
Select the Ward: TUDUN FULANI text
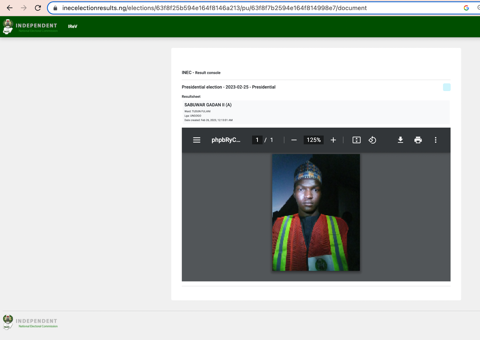[x=197, y=111]
